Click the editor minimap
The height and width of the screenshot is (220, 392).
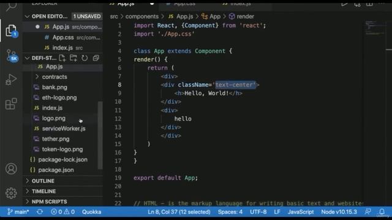pyautogui.click(x=375, y=28)
